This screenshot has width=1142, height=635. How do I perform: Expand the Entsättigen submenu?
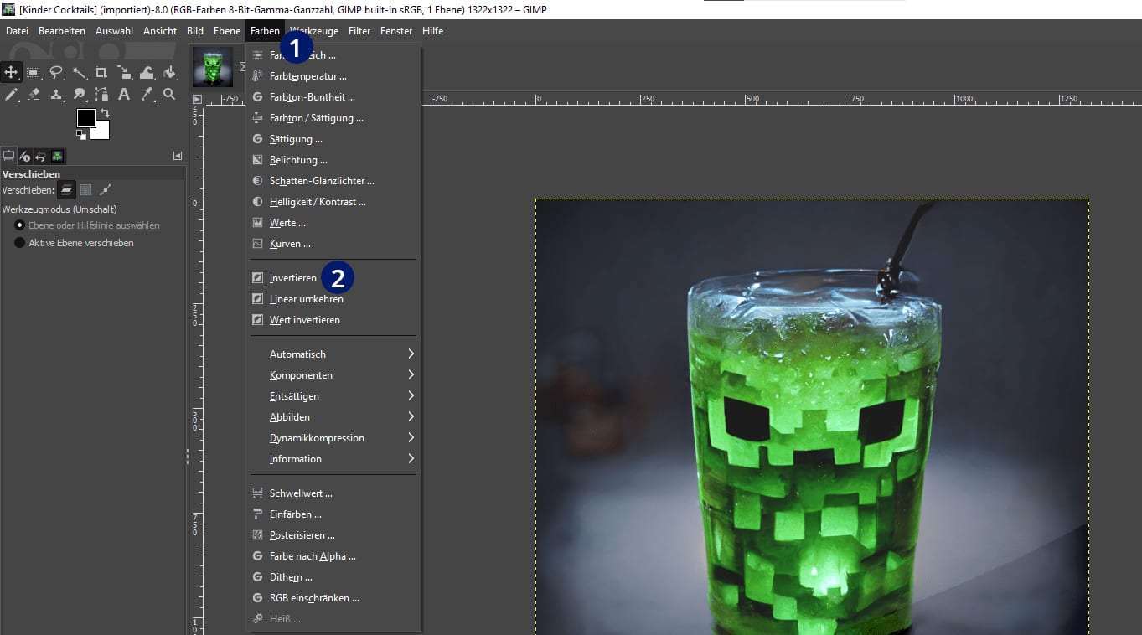pos(333,396)
